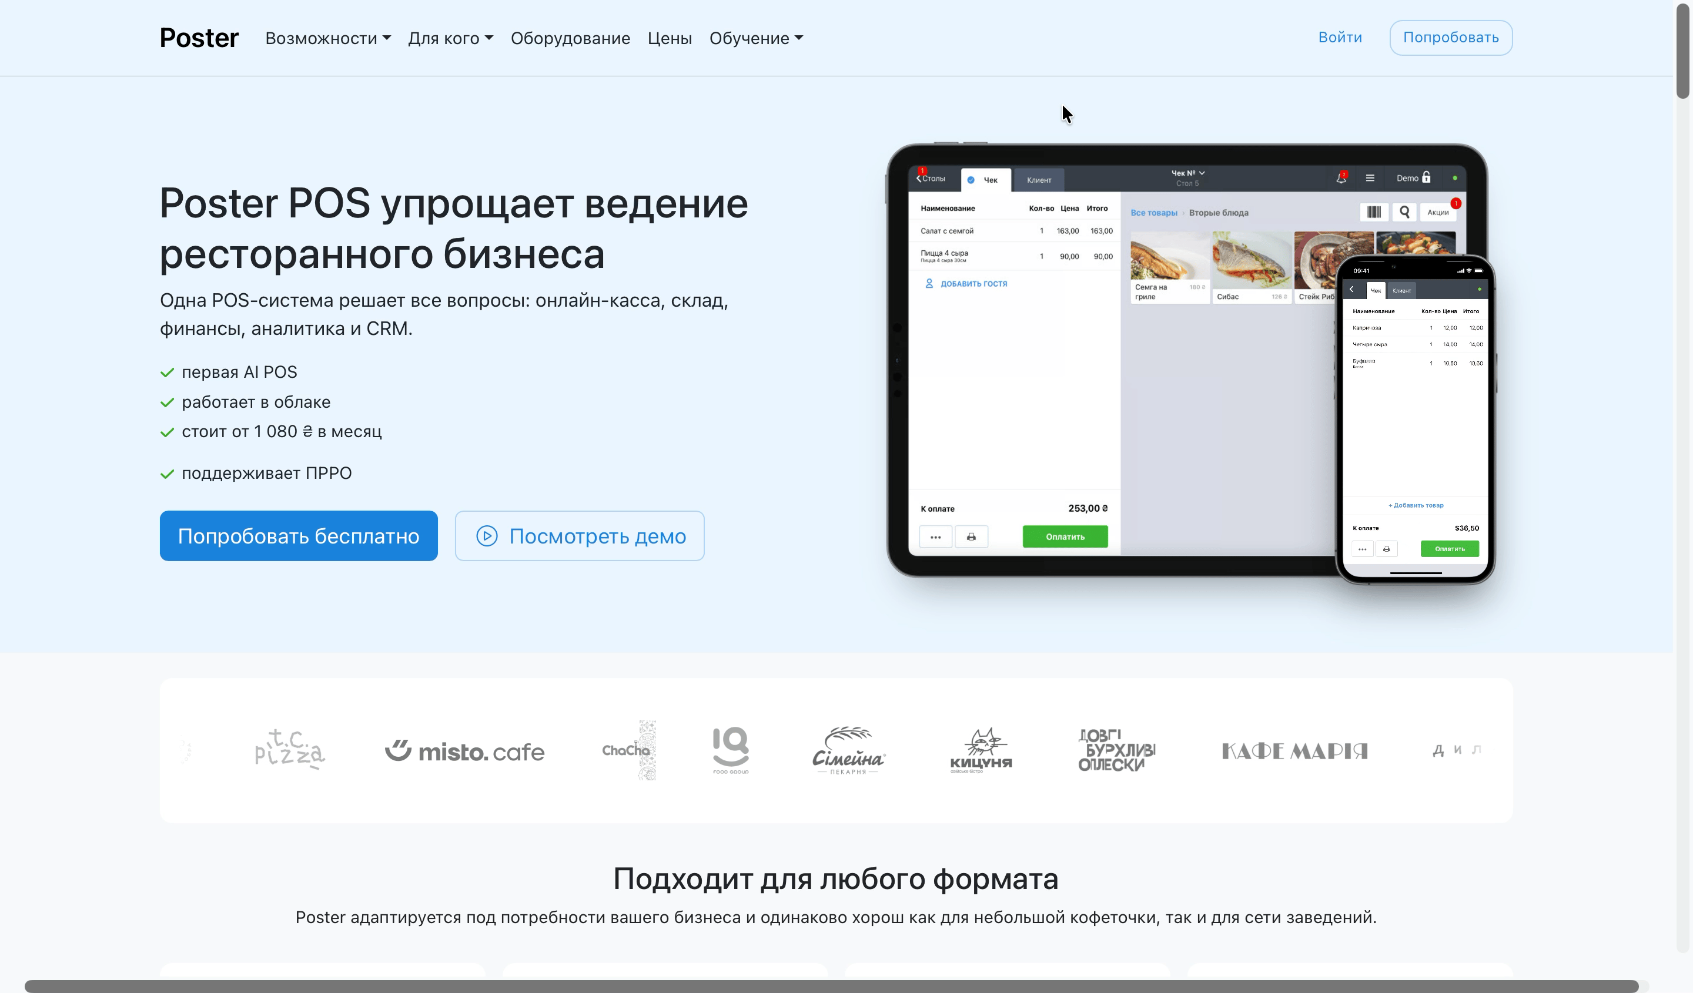Click the поддерживает ПРРО list item
This screenshot has width=1693, height=993.
pos(266,474)
